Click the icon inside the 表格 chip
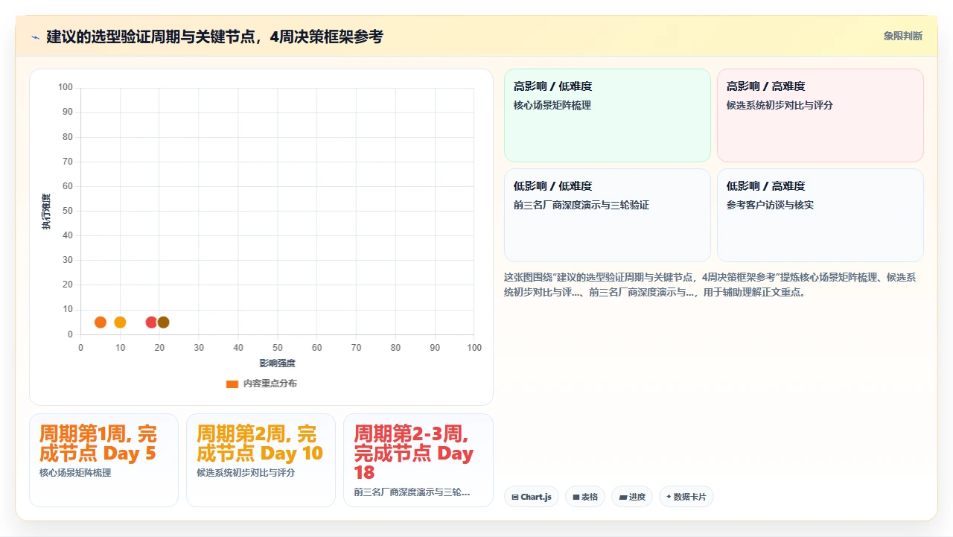This screenshot has width=953, height=537. (576, 497)
